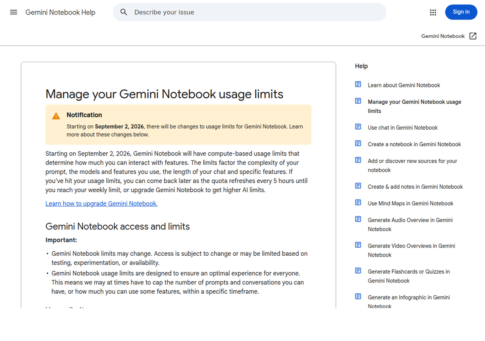Open the Gemini Notebook Help home title
485x341 pixels.
click(x=60, y=12)
